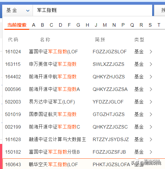Switch to letter tab H

point(87,25)
